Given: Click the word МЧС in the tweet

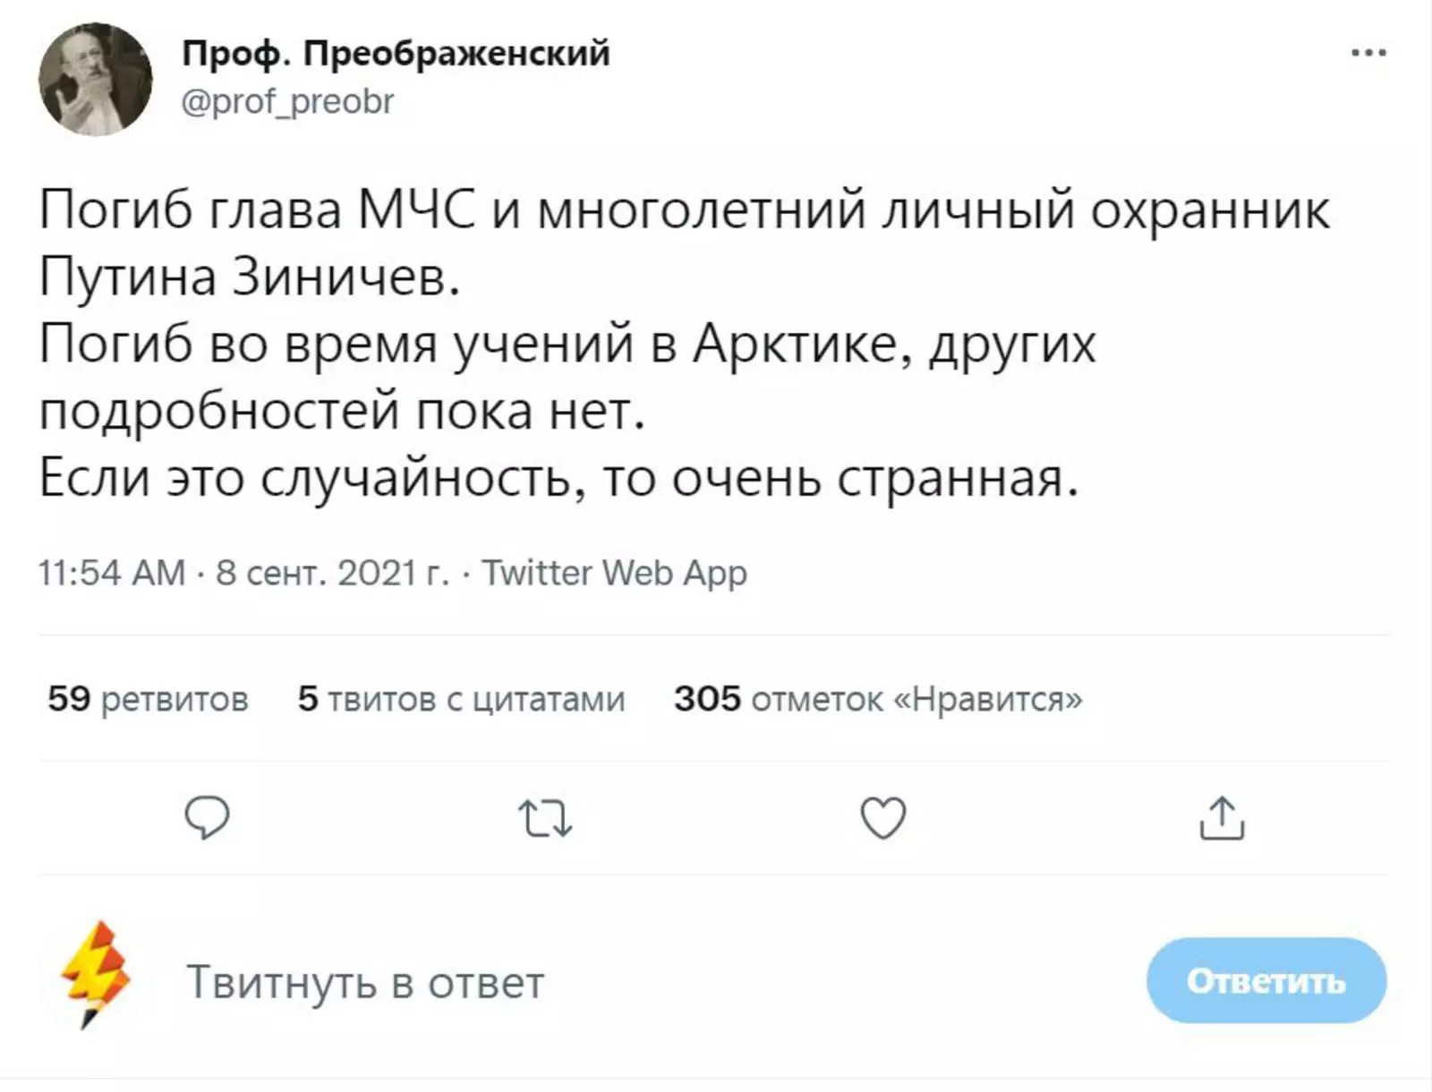Looking at the screenshot, I should 416,211.
